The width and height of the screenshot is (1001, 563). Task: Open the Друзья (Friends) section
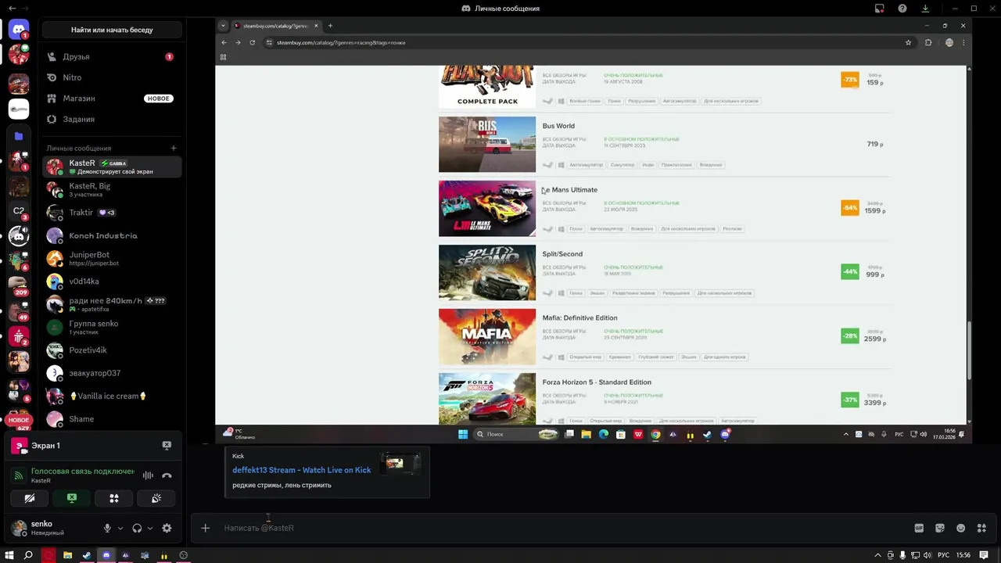[112, 57]
